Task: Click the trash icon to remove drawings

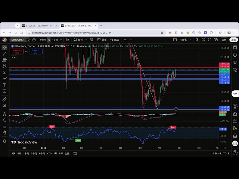Action: click(x=4, y=141)
